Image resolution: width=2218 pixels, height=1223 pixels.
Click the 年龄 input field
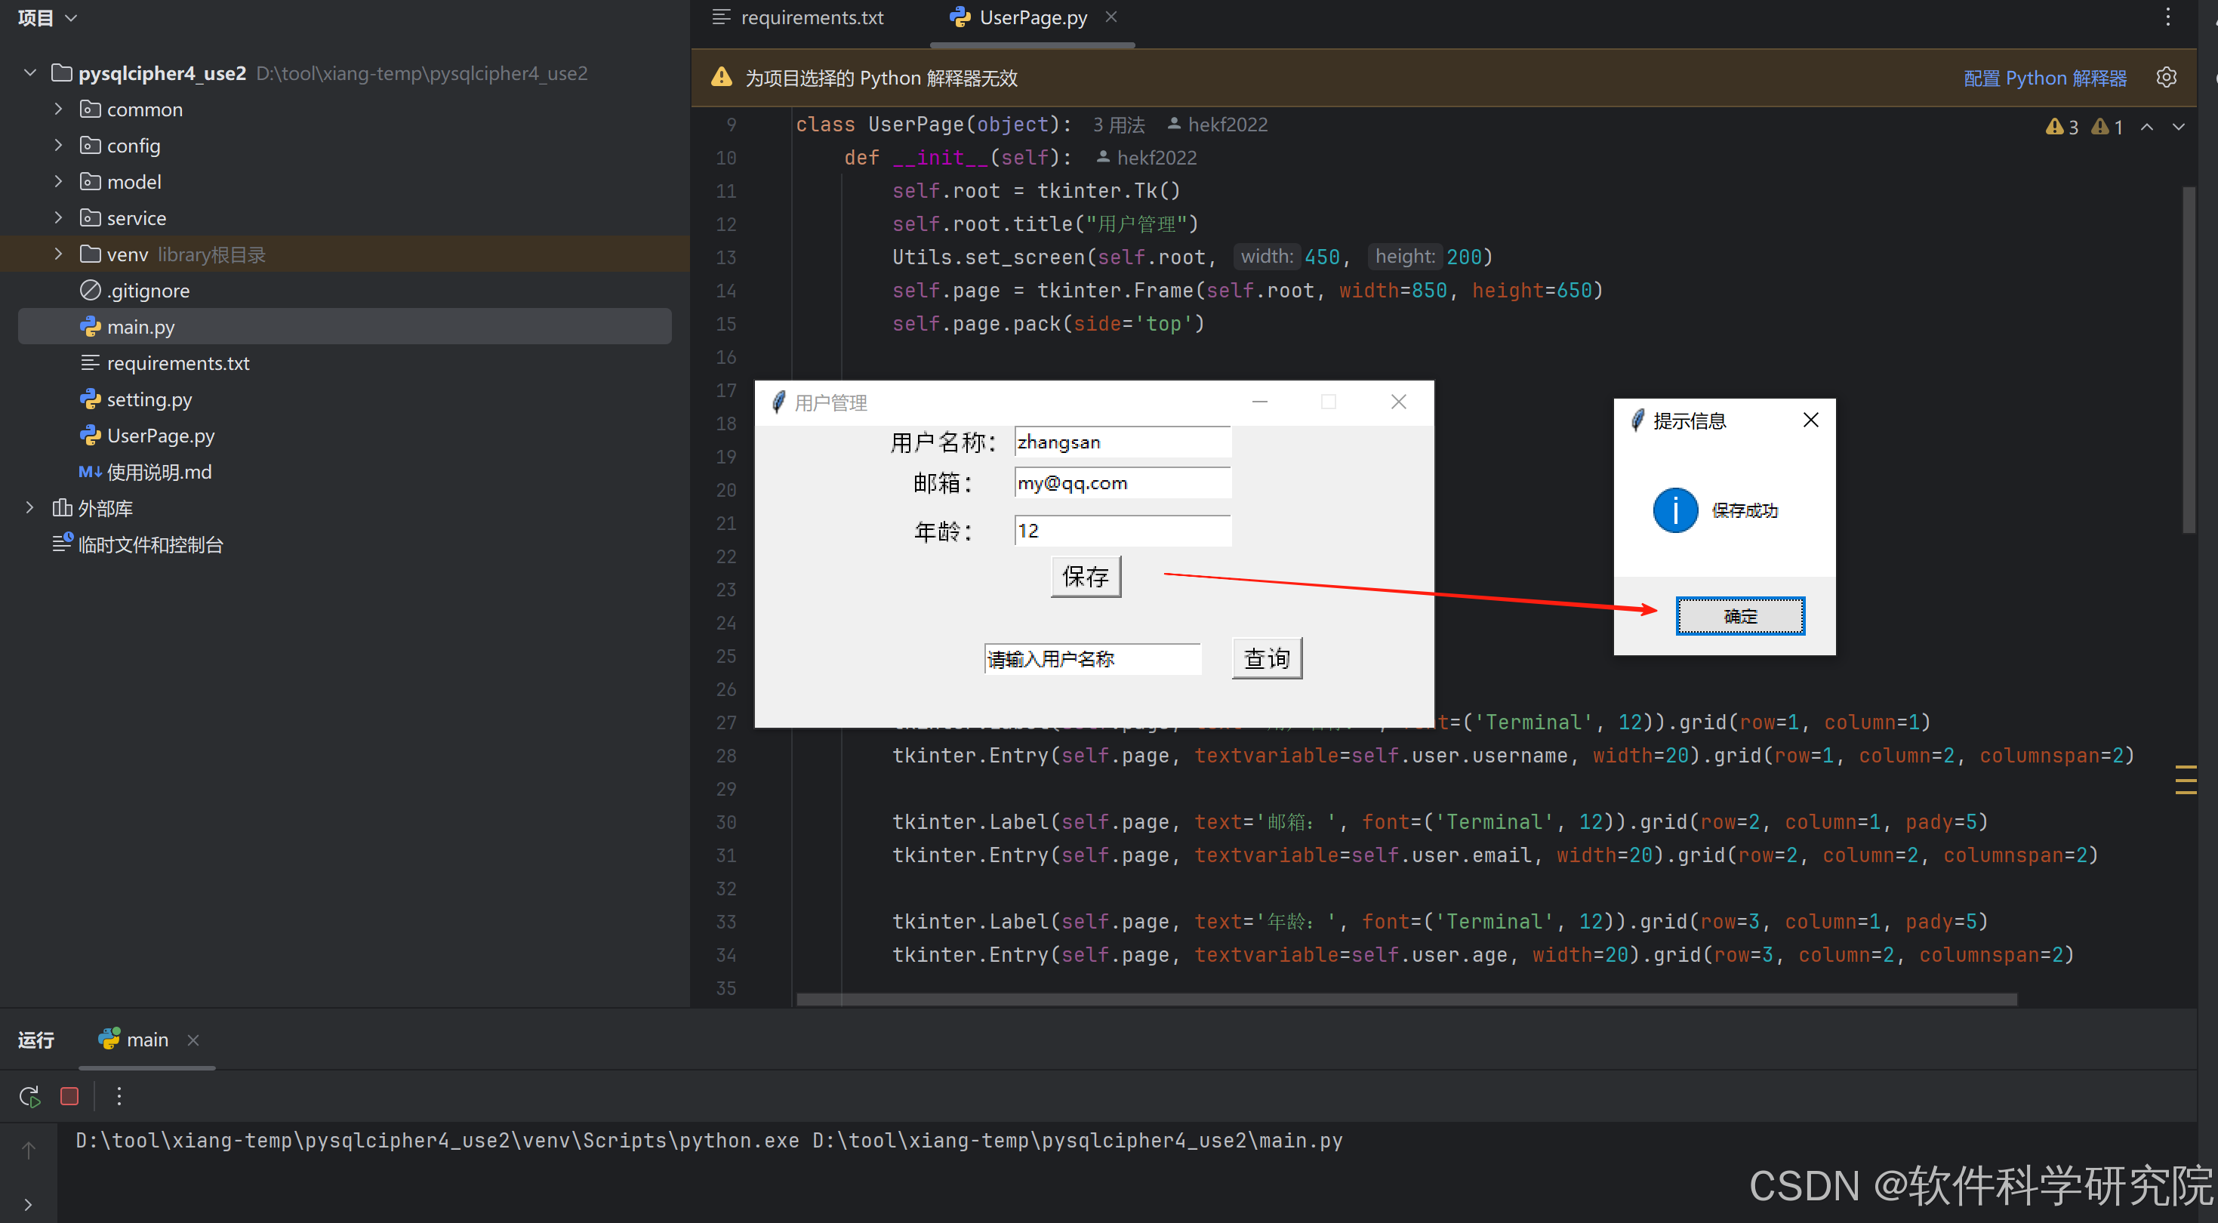[1123, 531]
